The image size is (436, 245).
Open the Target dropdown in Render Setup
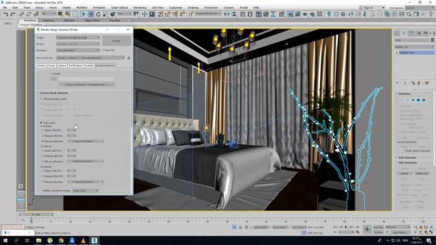pos(78,37)
